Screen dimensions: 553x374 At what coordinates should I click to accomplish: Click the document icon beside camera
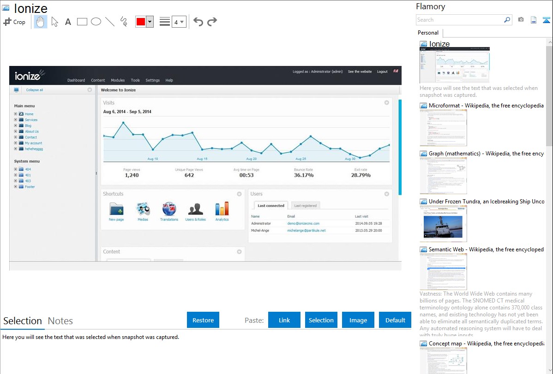[534, 20]
